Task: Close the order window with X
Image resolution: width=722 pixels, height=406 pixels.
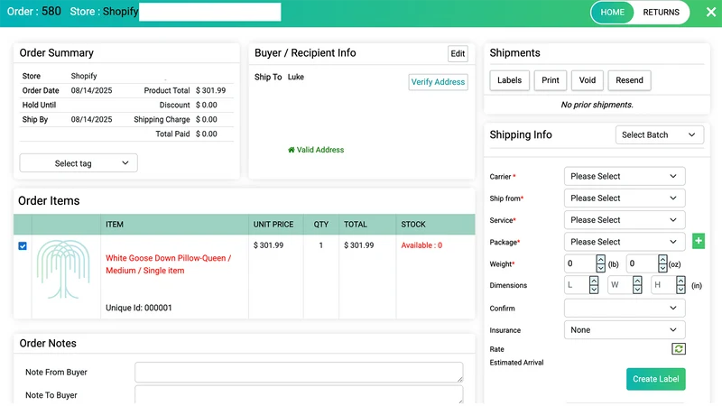Action: tap(711, 13)
